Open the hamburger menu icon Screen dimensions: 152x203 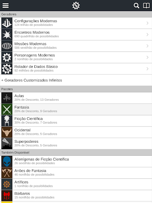pyautogui.click(x=6, y=6)
